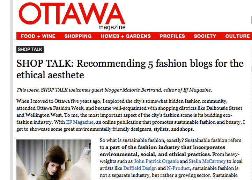Viewport: 252px width, 180px height.
Task: Click the fur hat model photo
Action: 53,160
